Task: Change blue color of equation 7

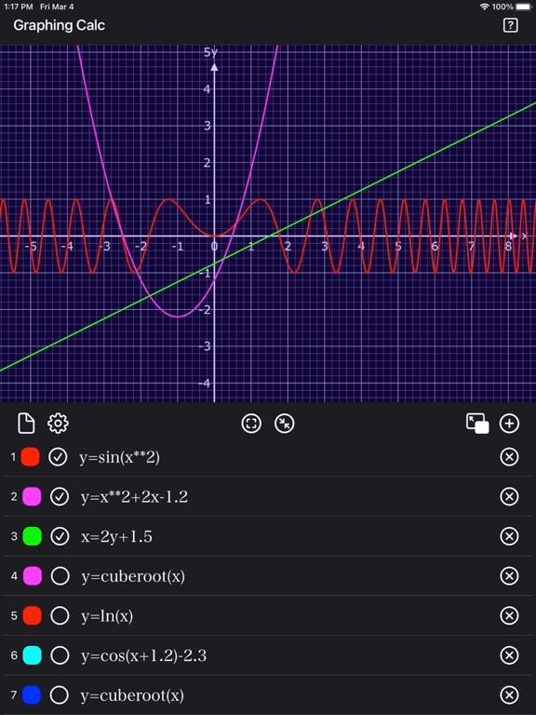Action: point(32,695)
